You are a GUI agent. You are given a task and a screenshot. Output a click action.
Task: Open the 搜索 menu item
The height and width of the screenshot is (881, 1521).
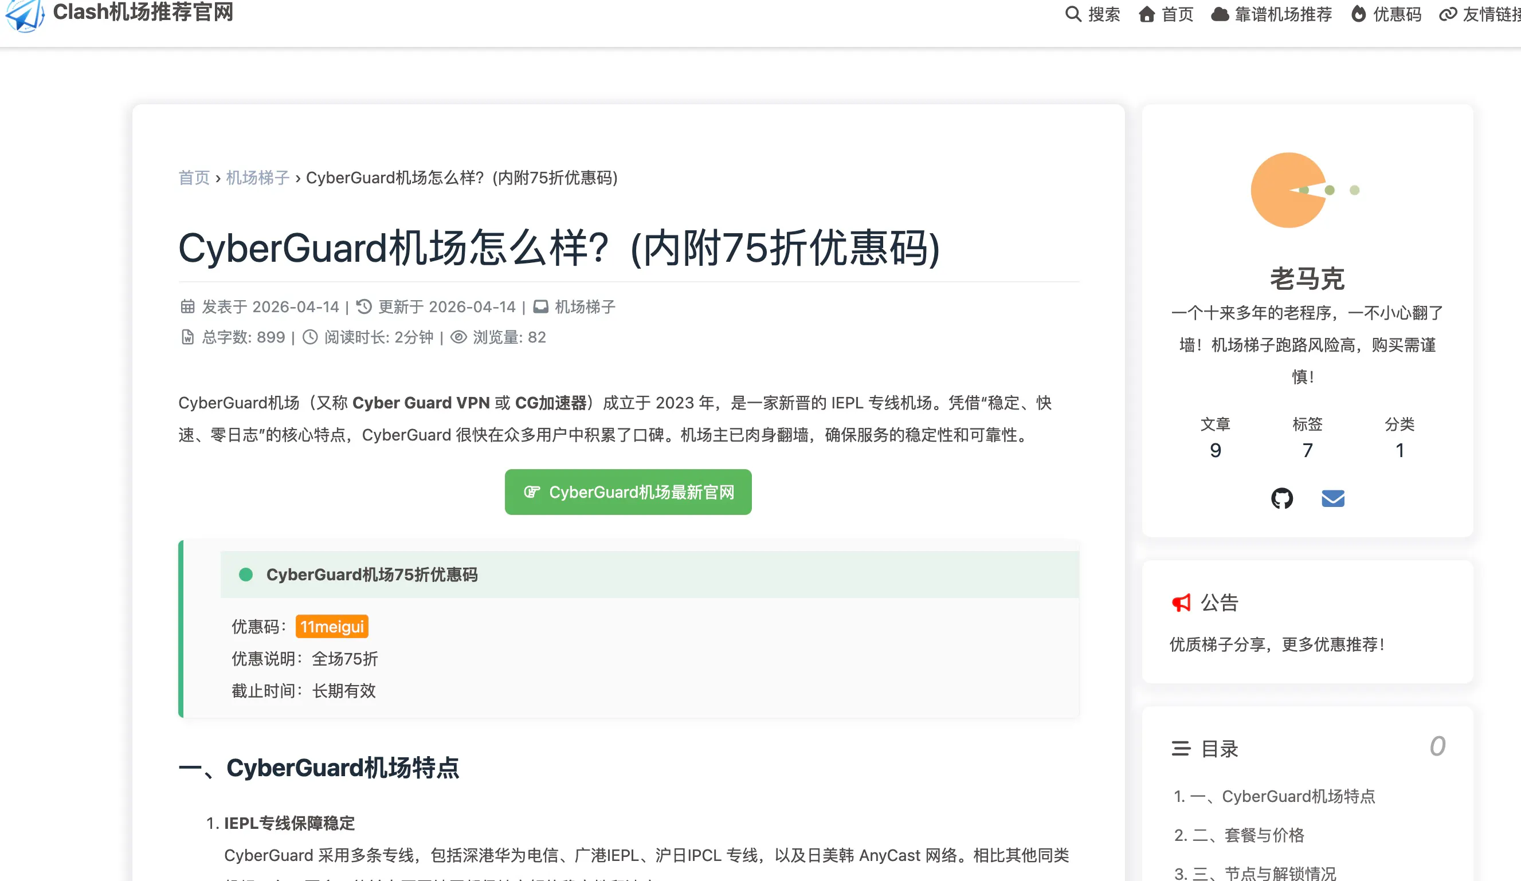[1104, 14]
